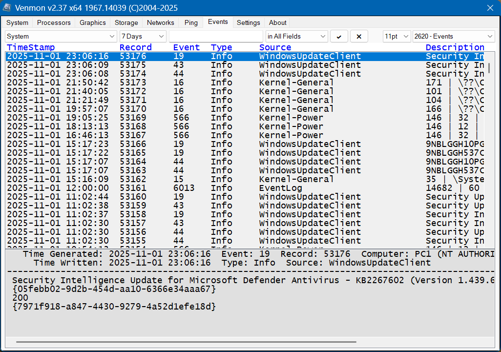Open the System tab
Image resolution: width=501 pixels, height=352 pixels.
click(x=17, y=22)
